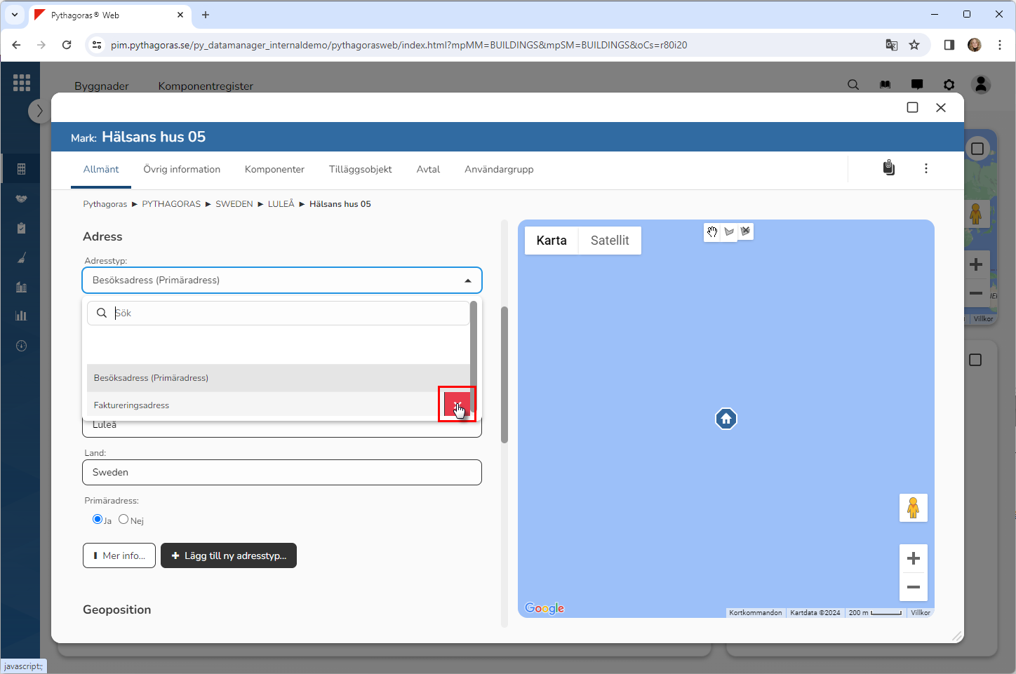Screen dimensions: 1016x674
Task: Zoom in with the dialog map plus button
Action: coord(913,558)
